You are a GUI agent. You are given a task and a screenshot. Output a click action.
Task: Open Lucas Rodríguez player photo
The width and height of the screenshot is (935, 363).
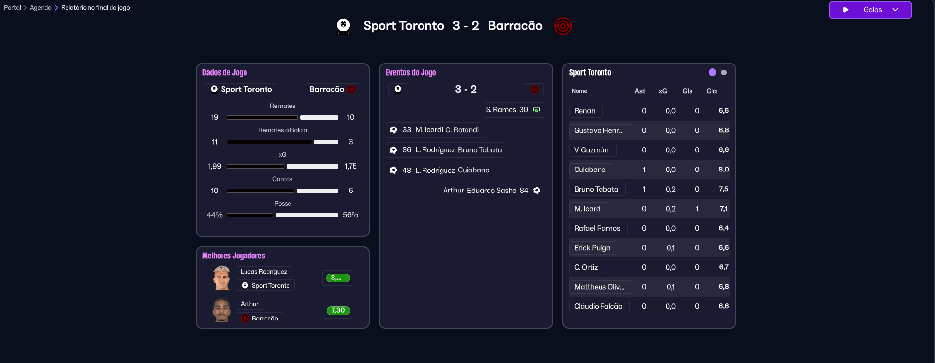coord(222,278)
